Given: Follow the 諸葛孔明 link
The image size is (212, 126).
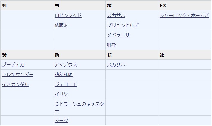Looking at the screenshot, I should click(64, 75).
